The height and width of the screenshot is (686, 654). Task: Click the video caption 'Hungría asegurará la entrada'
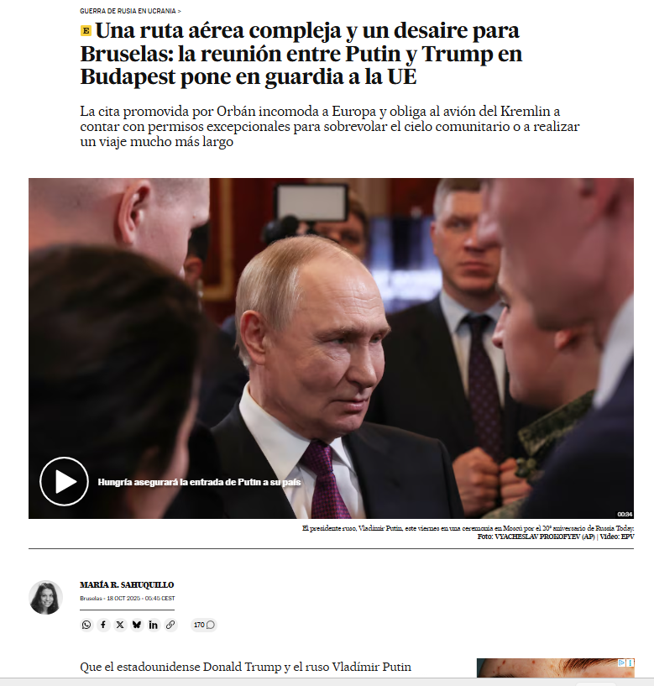click(199, 482)
